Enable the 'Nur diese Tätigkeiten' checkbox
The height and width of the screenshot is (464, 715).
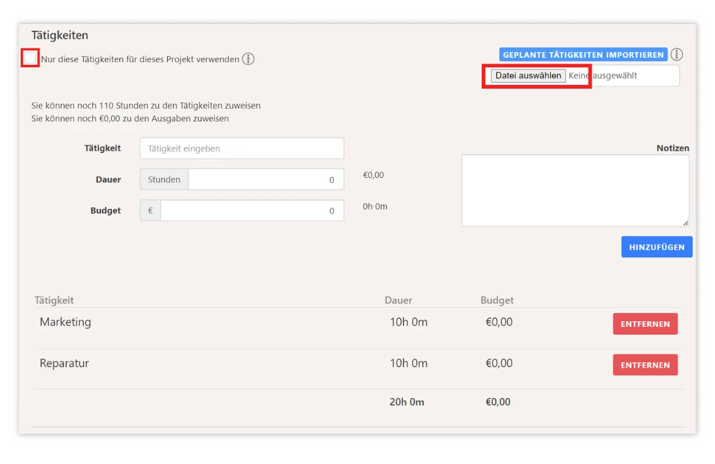pyautogui.click(x=30, y=58)
